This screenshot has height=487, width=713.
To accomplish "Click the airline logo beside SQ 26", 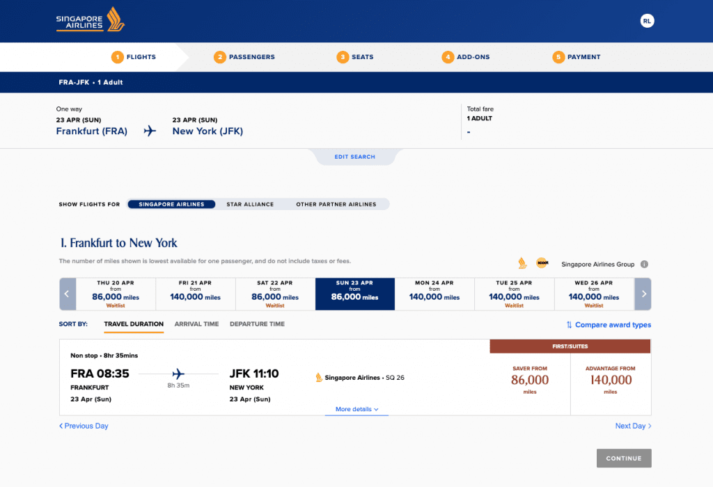I will [x=319, y=378].
